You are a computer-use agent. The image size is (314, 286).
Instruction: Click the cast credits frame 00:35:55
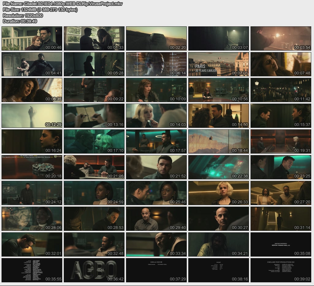(32, 270)
